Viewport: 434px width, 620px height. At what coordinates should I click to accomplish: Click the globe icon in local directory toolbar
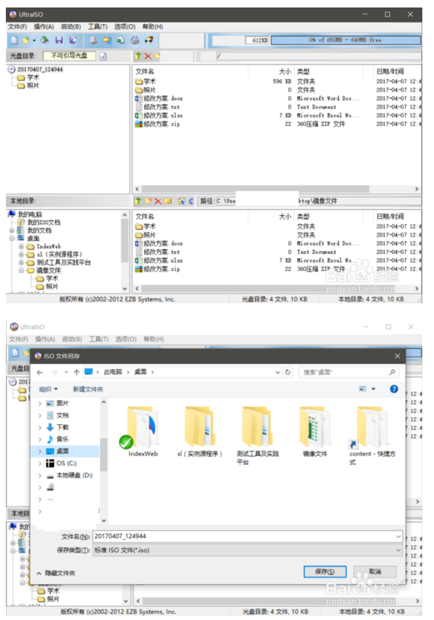tap(181, 201)
